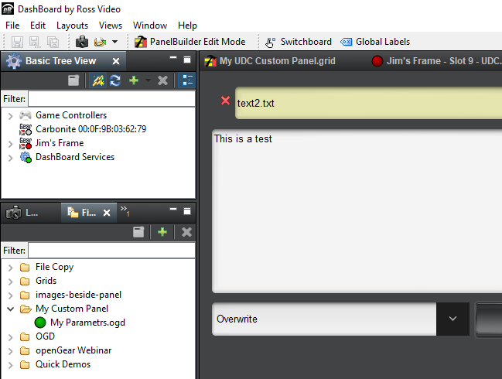502x379 pixels.
Task: Open the Switchboard
Action: 299,42
